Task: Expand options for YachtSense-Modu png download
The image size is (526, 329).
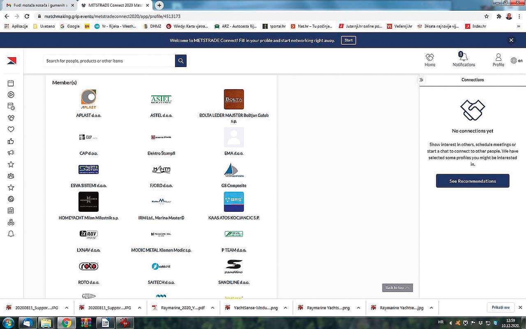Action: point(286,308)
